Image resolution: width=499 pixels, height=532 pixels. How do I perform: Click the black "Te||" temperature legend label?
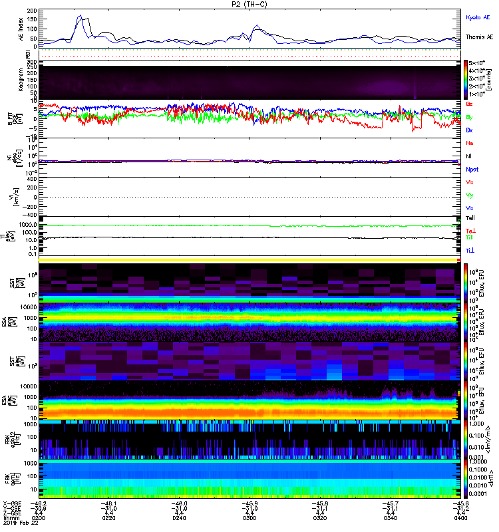click(470, 218)
